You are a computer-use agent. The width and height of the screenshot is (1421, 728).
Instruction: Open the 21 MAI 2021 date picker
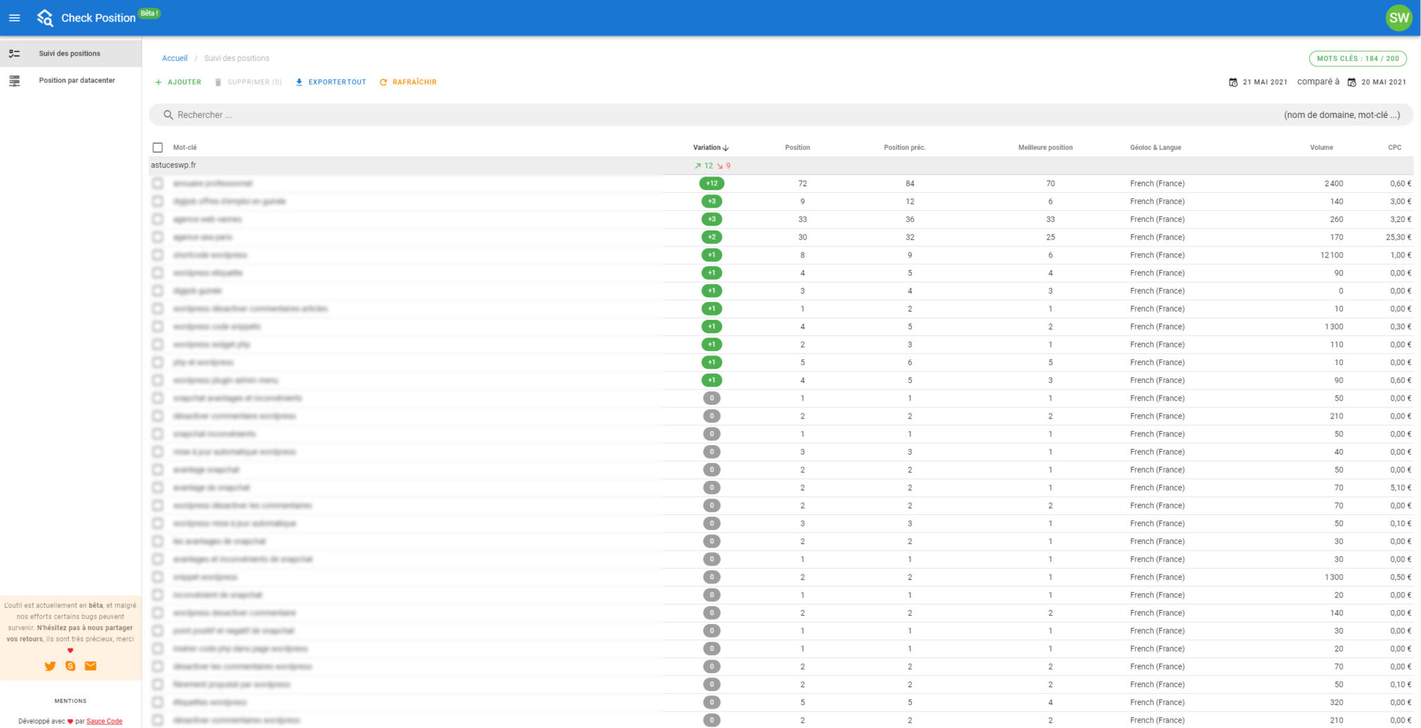pyautogui.click(x=1257, y=82)
